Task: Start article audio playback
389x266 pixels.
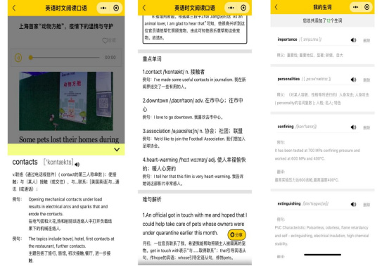Action: pos(18,58)
